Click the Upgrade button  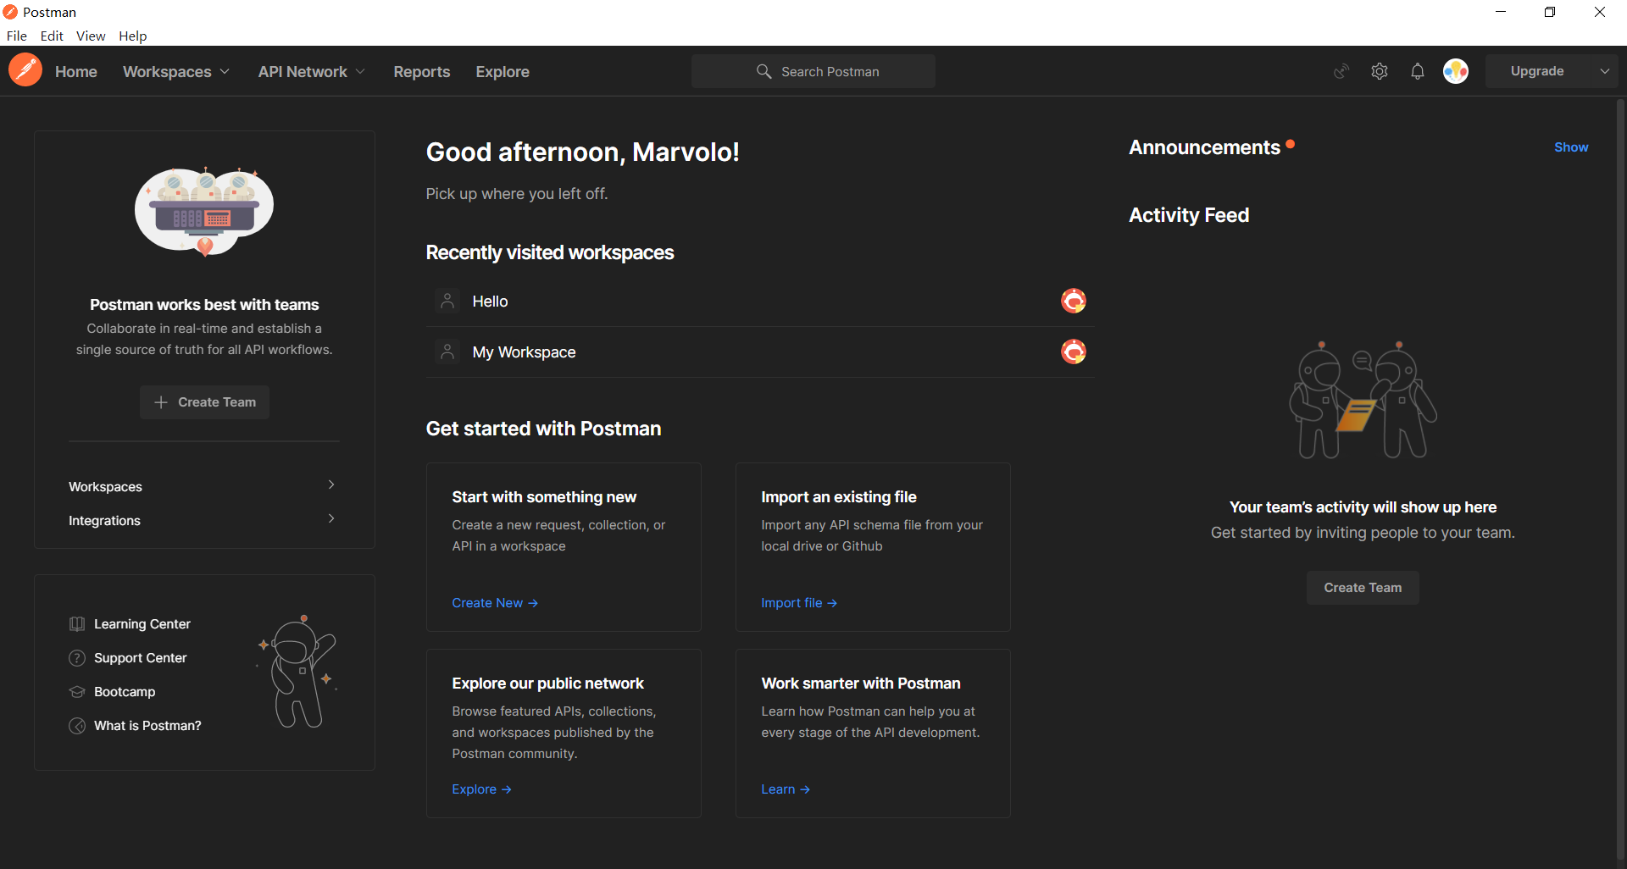coord(1537,71)
